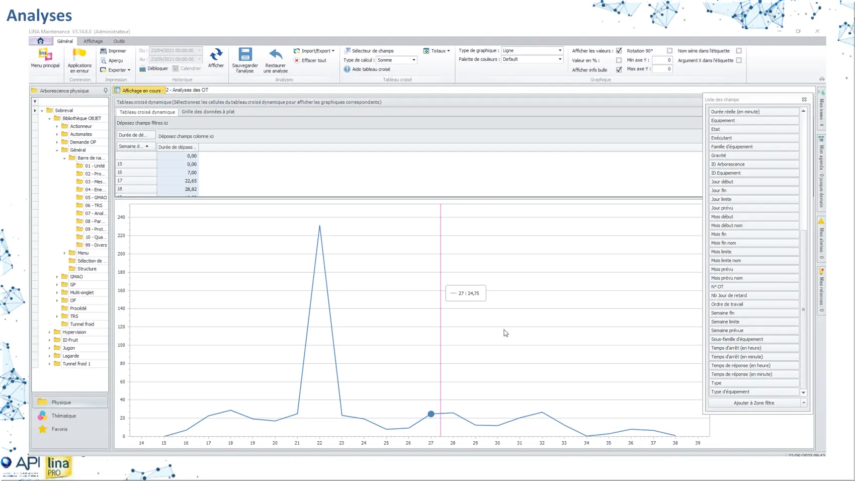Click the week 27 data point

431,414
